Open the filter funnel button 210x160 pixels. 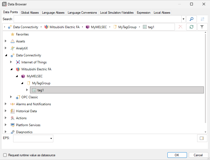(202, 27)
